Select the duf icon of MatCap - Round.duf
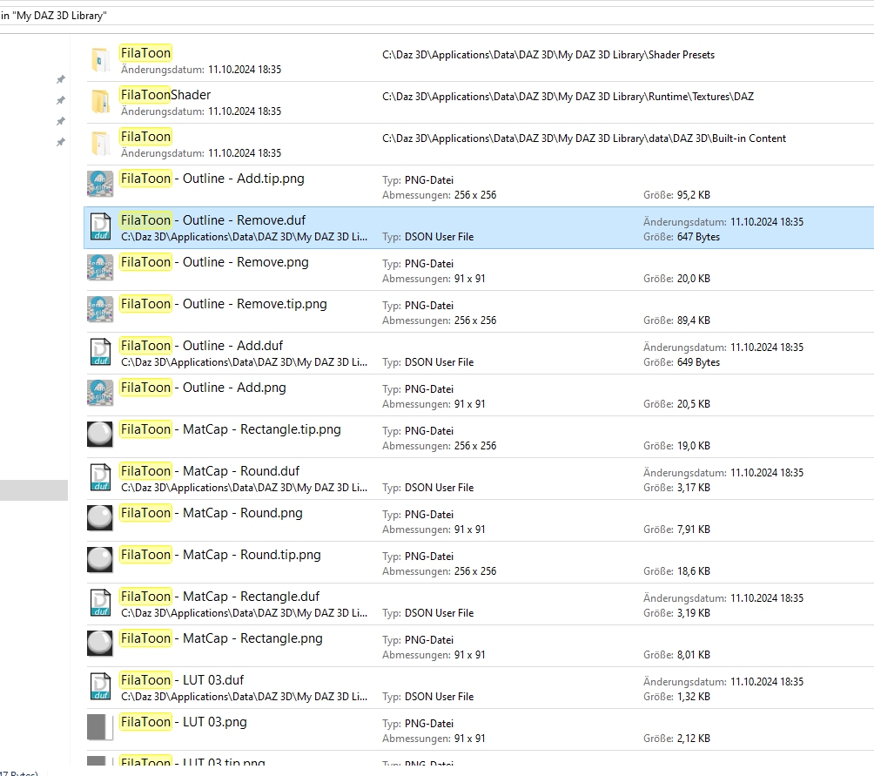Screen dimensions: 874x776 (100, 478)
